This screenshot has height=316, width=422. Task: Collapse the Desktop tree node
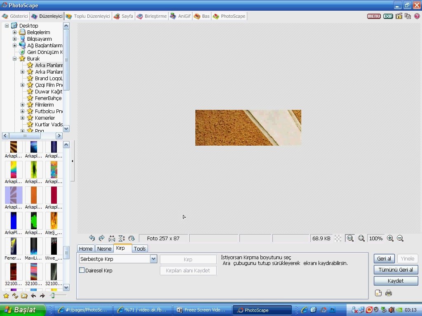pyautogui.click(x=7, y=26)
